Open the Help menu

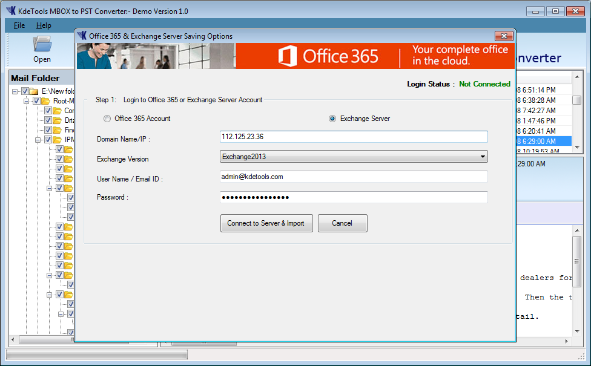[x=44, y=25]
